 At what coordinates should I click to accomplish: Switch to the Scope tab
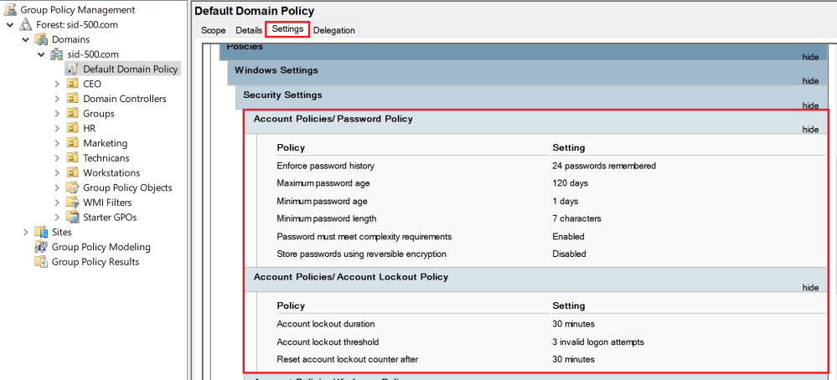213,30
